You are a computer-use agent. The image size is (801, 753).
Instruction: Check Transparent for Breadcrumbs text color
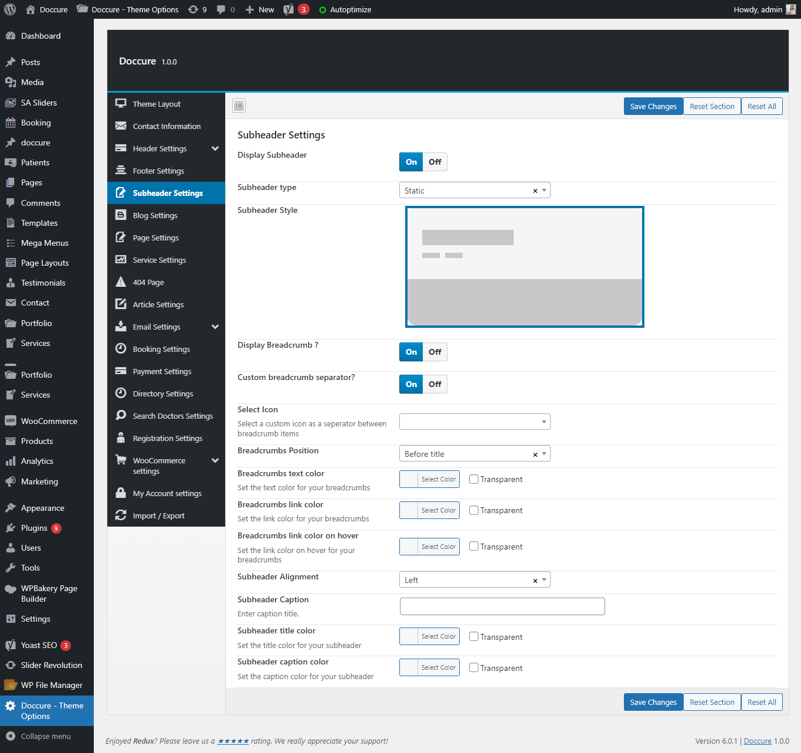click(474, 479)
